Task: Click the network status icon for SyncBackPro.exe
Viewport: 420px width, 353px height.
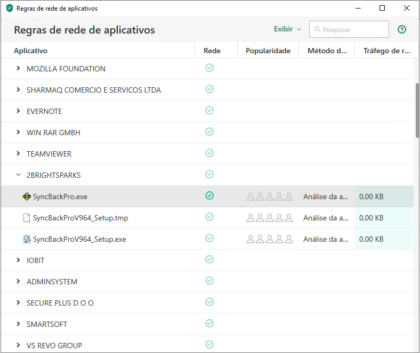Action: pos(209,195)
